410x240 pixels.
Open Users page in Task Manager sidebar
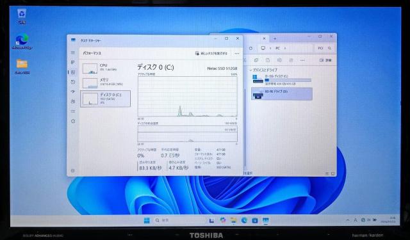(x=73, y=101)
